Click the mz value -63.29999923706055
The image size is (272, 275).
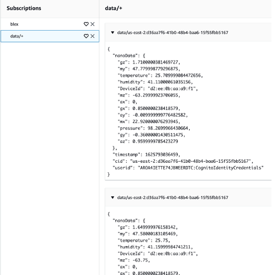click(155, 95)
